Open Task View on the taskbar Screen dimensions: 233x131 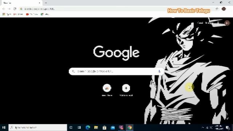tap(79, 127)
